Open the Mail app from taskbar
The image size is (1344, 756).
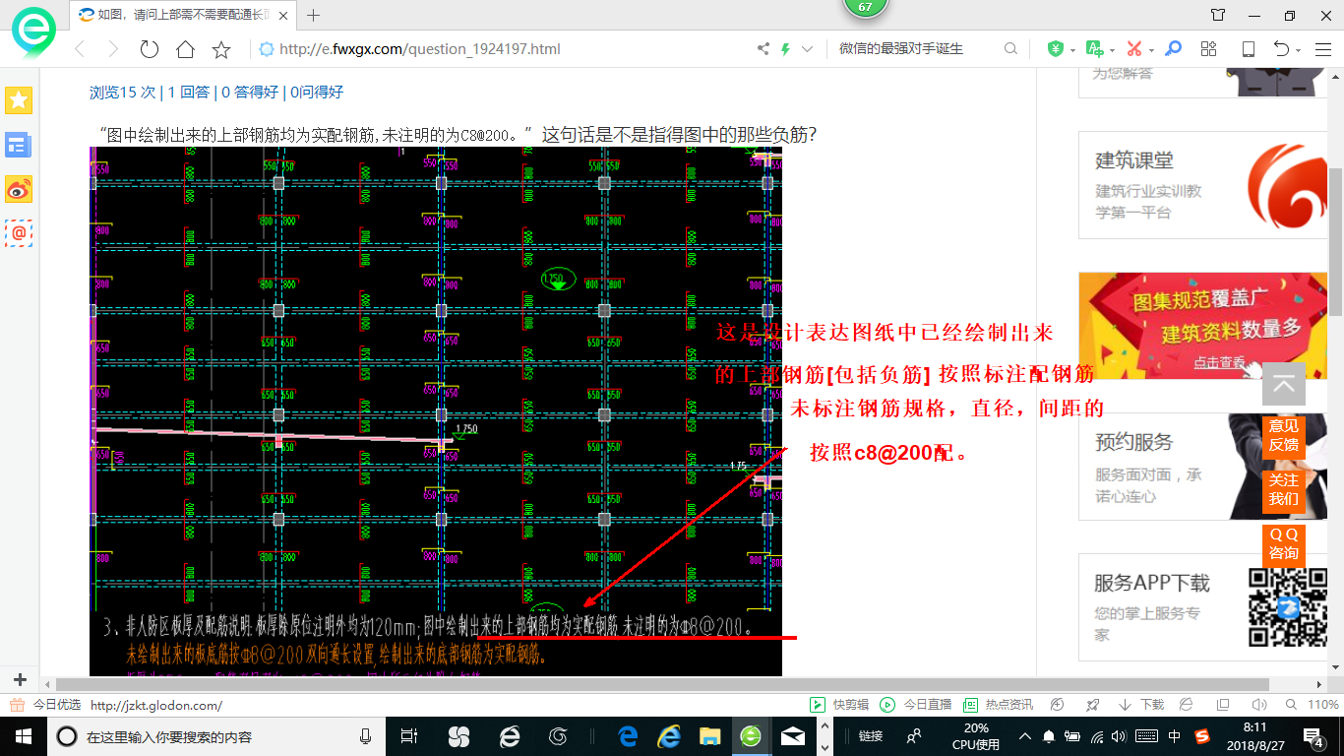792,735
